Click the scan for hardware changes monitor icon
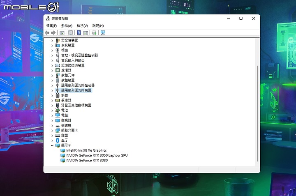 click(x=103, y=33)
